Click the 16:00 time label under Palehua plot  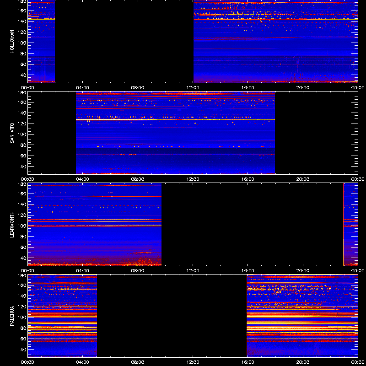pos(248,362)
